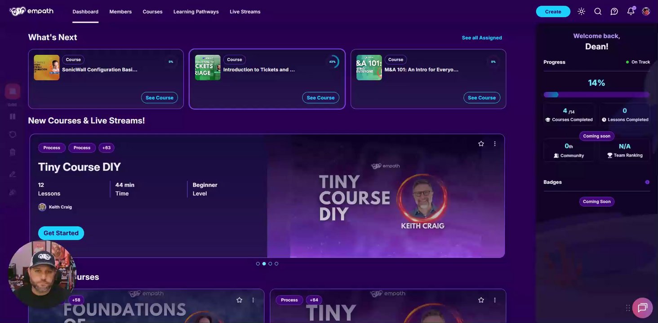Open options menu on bottom Tiny course card
This screenshot has height=323, width=658.
point(495,300)
